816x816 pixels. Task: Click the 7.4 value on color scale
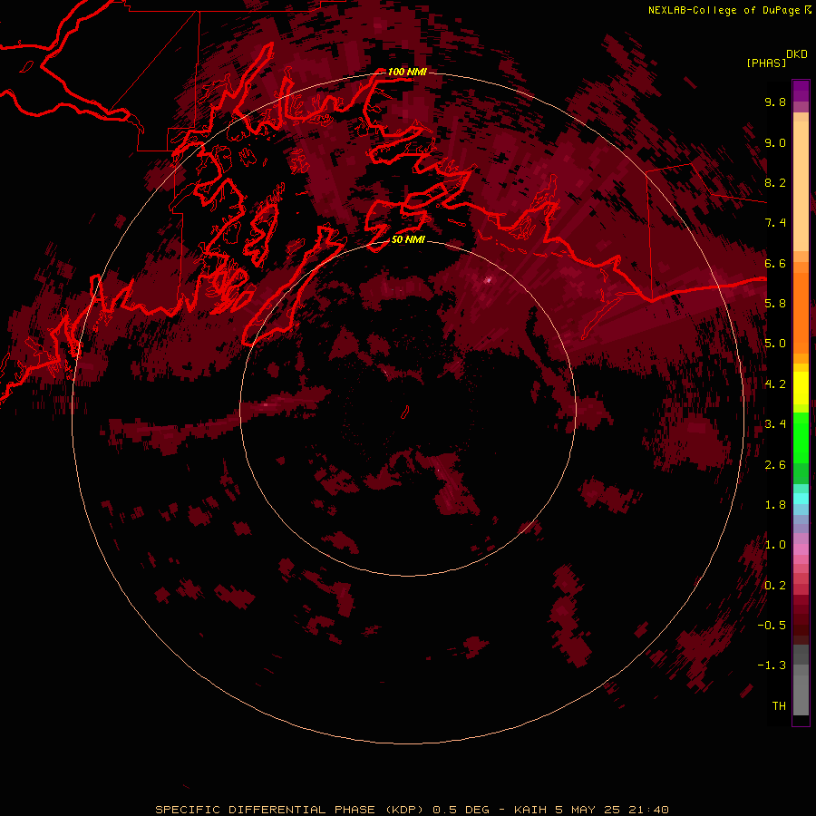[x=775, y=223]
